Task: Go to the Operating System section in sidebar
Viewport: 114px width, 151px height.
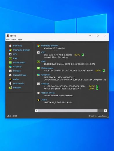Action: 22,50
